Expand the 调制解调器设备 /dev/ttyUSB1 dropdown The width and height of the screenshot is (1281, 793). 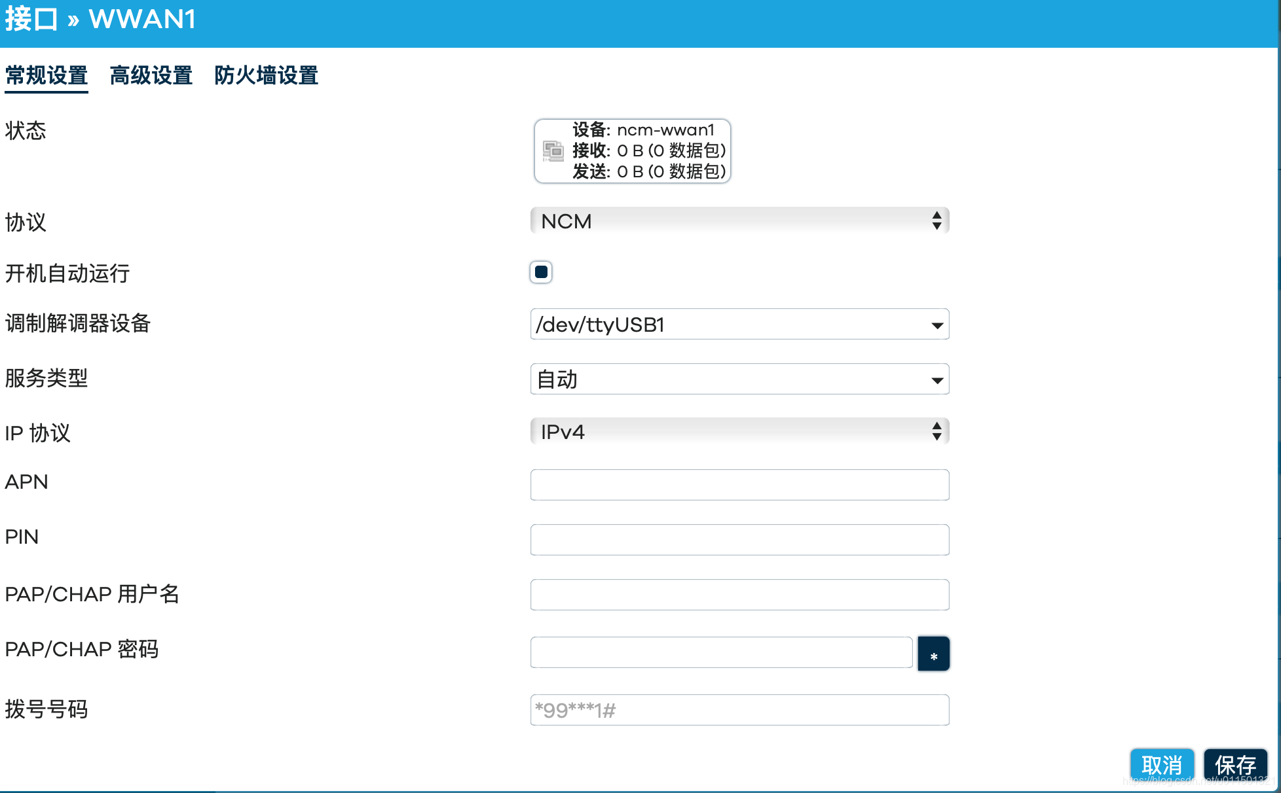pos(739,325)
